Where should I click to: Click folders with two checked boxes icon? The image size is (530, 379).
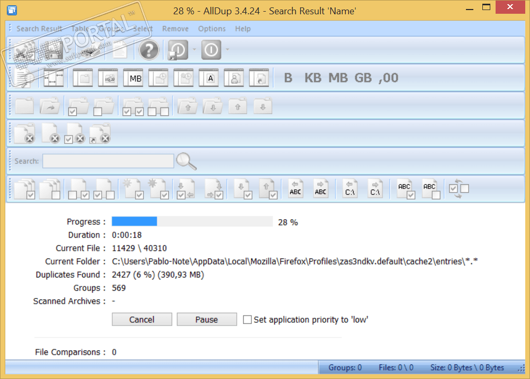(133, 107)
